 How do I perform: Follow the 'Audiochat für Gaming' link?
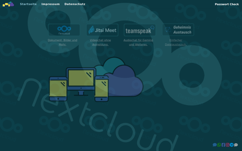[138, 42]
